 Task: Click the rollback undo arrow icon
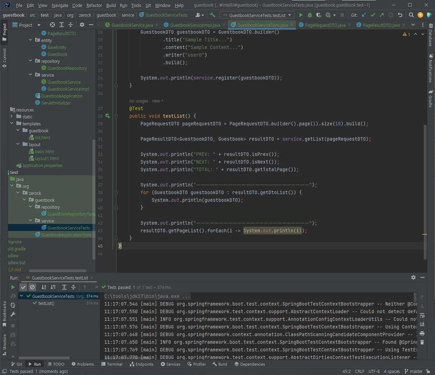(400, 15)
